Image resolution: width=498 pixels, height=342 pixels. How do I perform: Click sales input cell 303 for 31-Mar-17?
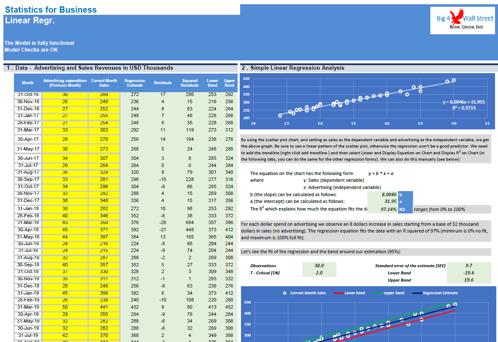(104, 130)
